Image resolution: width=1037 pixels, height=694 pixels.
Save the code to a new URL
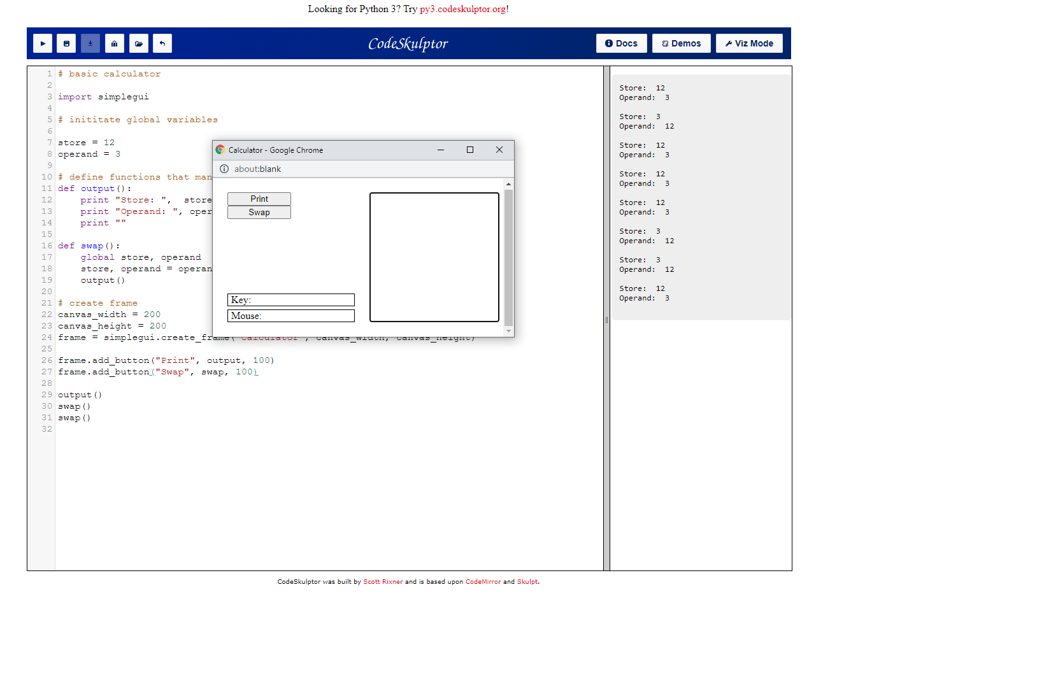[66, 43]
